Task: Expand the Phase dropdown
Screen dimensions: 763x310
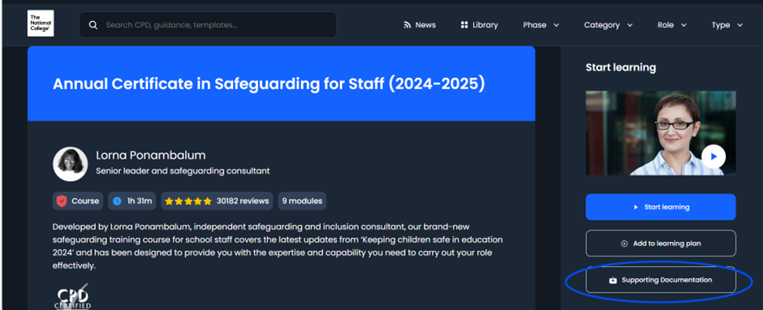Action: [541, 25]
